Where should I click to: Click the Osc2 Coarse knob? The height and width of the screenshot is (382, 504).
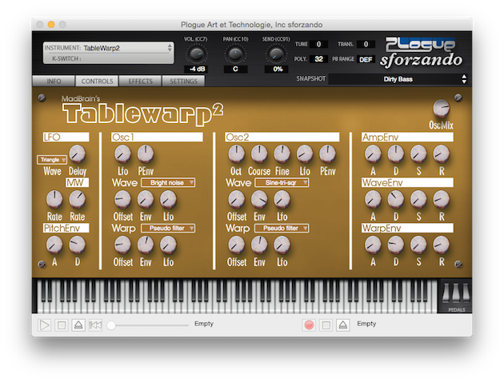pos(259,153)
